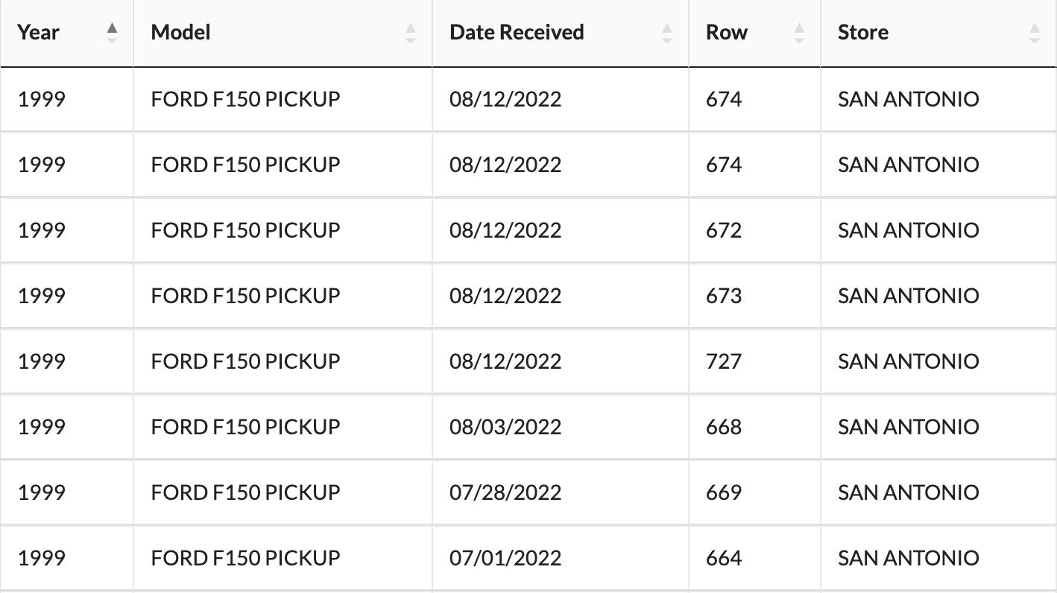
Task: Select the Year header label
Action: click(39, 33)
